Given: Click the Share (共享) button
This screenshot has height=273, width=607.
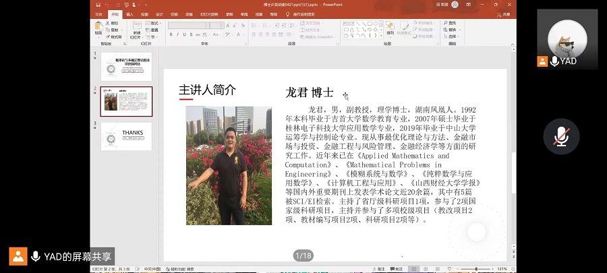Looking at the screenshot, I should click(x=505, y=13).
